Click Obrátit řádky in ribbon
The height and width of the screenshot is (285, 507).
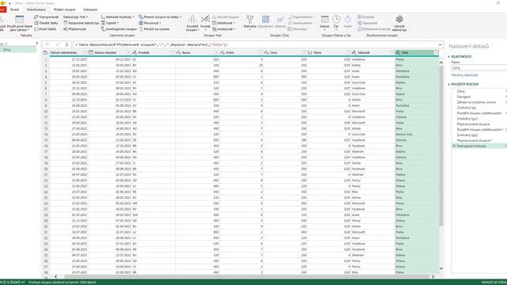coord(46,23)
